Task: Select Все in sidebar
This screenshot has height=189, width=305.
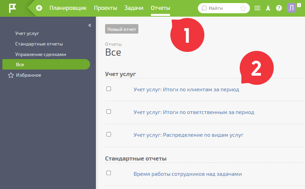Action: tap(46, 64)
